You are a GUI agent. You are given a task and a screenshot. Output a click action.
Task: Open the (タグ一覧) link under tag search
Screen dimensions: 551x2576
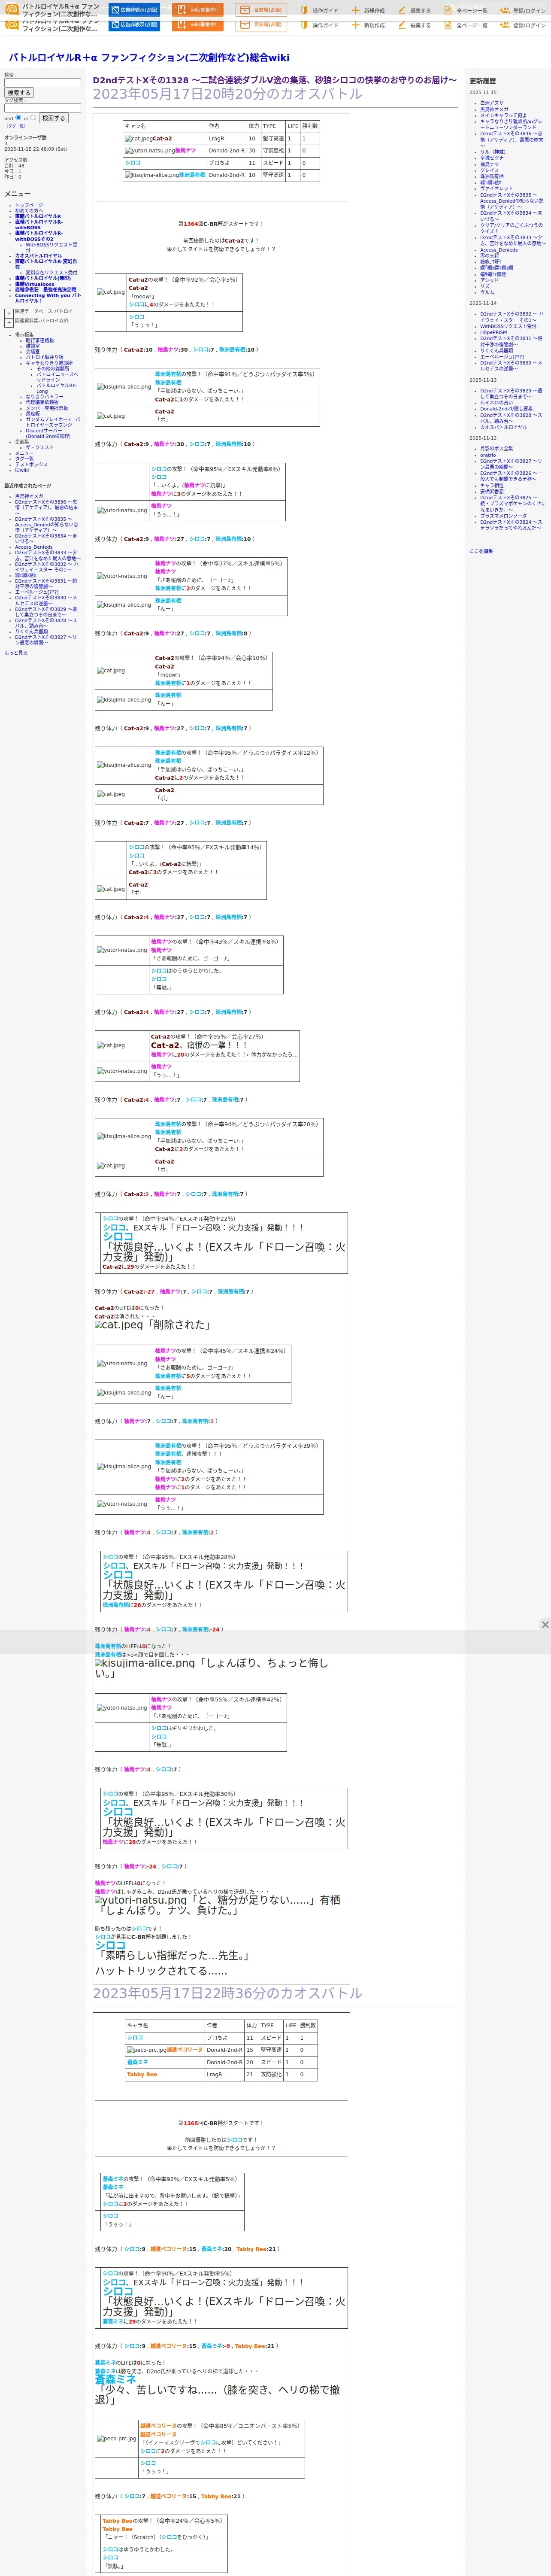[16, 126]
